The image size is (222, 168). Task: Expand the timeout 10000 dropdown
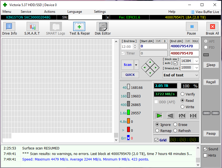(x=197, y=68)
